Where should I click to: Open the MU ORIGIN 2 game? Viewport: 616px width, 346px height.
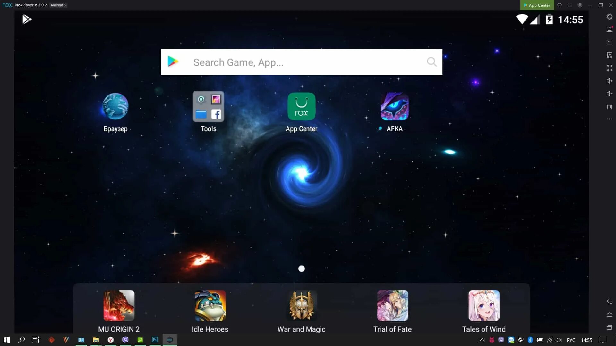pos(119,306)
